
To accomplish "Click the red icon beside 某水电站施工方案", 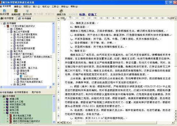I will [11, 116].
